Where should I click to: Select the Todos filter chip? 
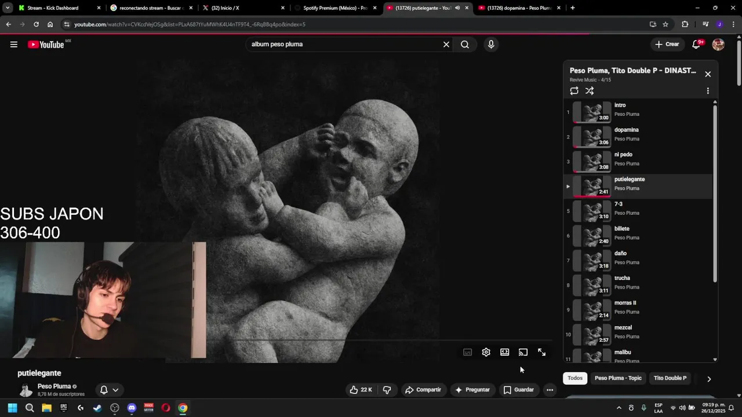tap(575, 378)
